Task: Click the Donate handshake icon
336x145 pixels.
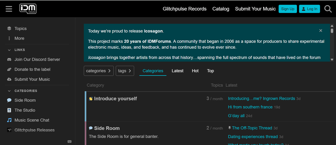Action: (x=9, y=69)
